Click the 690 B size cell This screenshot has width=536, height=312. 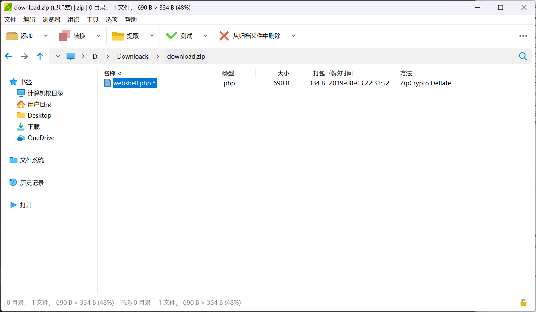(x=281, y=83)
